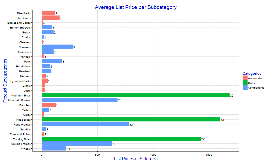
Task: Click the 'Helmets' axis label
Action: pos(25,76)
